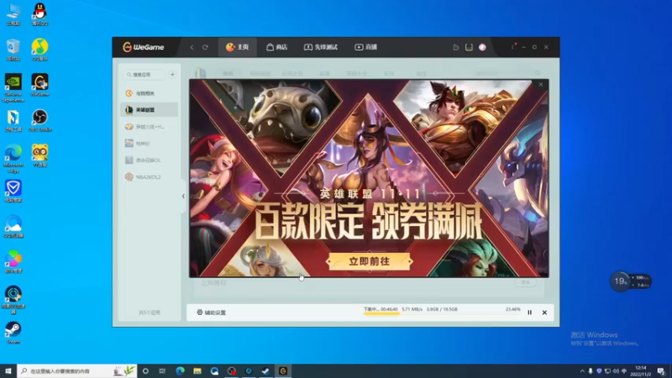This screenshot has height=378, width=672.
Task: Open the Recycle Bin desktop icon
Action: [x=13, y=50]
